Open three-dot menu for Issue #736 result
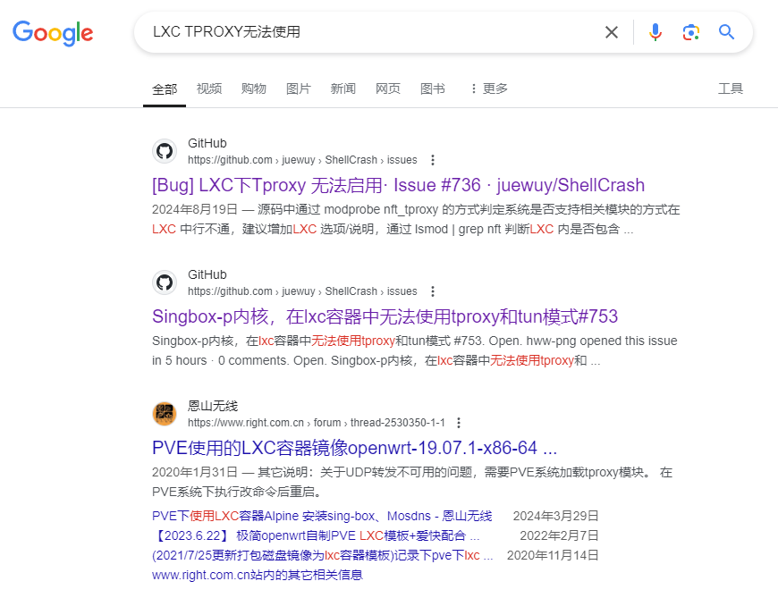 (433, 160)
